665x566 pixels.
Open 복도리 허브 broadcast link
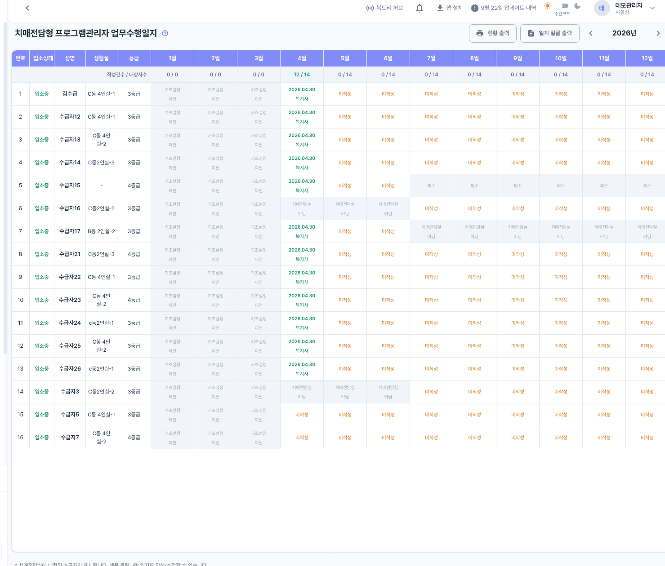click(384, 8)
